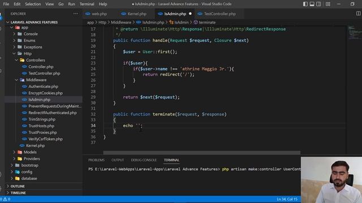
Task: Toggle Secondary Side Bar layout icon
Action: click(318, 4)
